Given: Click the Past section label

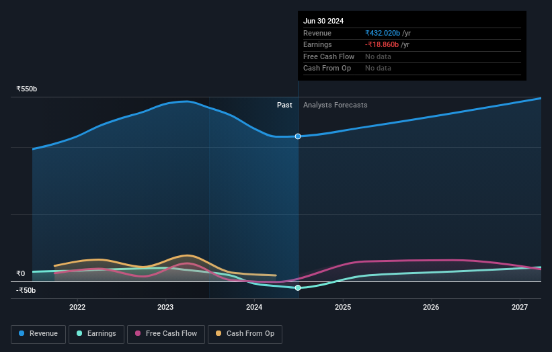Looking at the screenshot, I should [x=284, y=105].
